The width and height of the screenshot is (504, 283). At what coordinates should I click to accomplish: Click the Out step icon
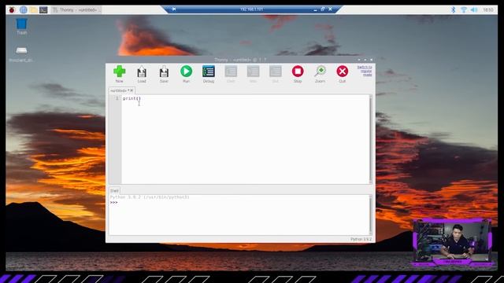pos(276,72)
